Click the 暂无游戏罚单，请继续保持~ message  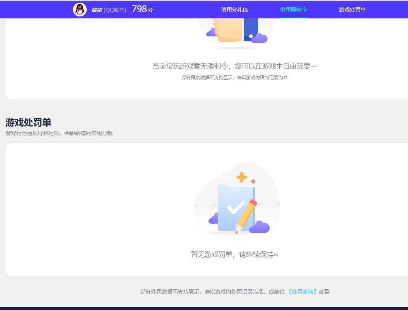[x=235, y=254]
